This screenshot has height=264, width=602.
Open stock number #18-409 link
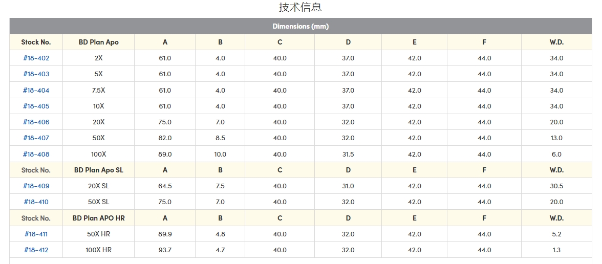coord(36,186)
